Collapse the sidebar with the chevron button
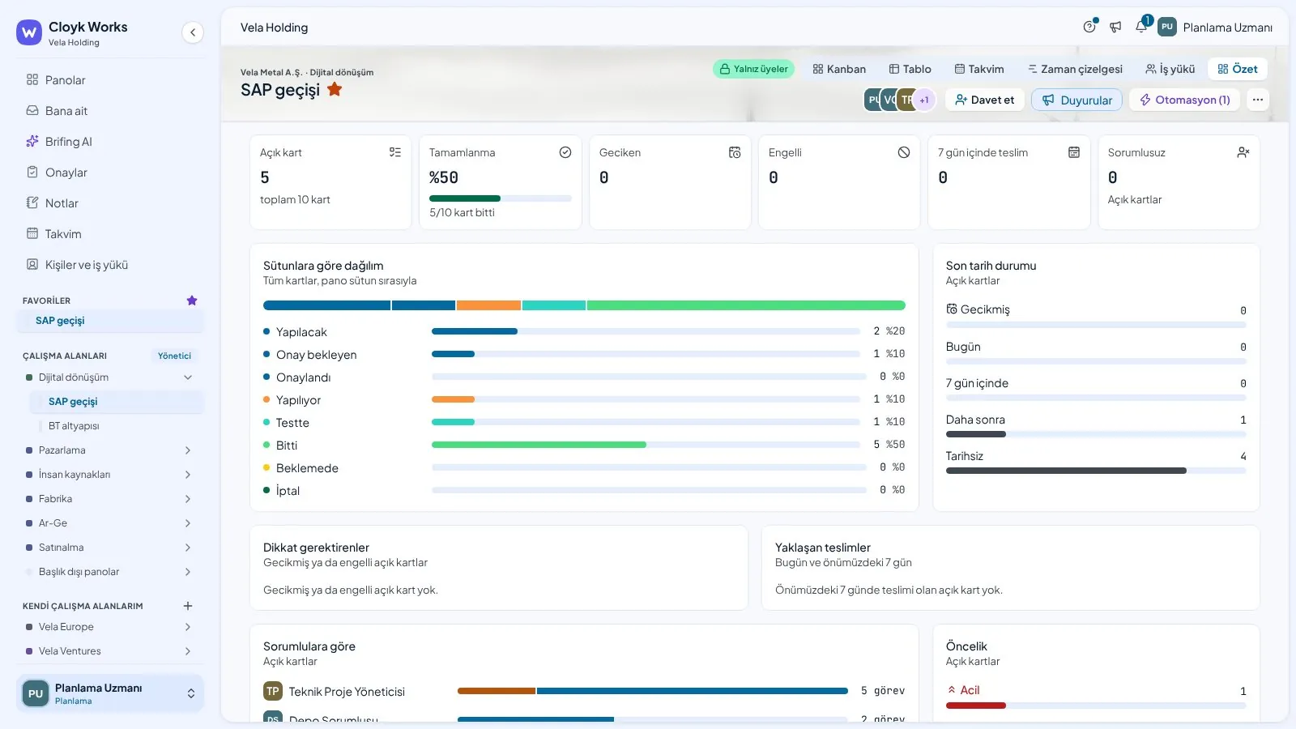 pyautogui.click(x=192, y=32)
